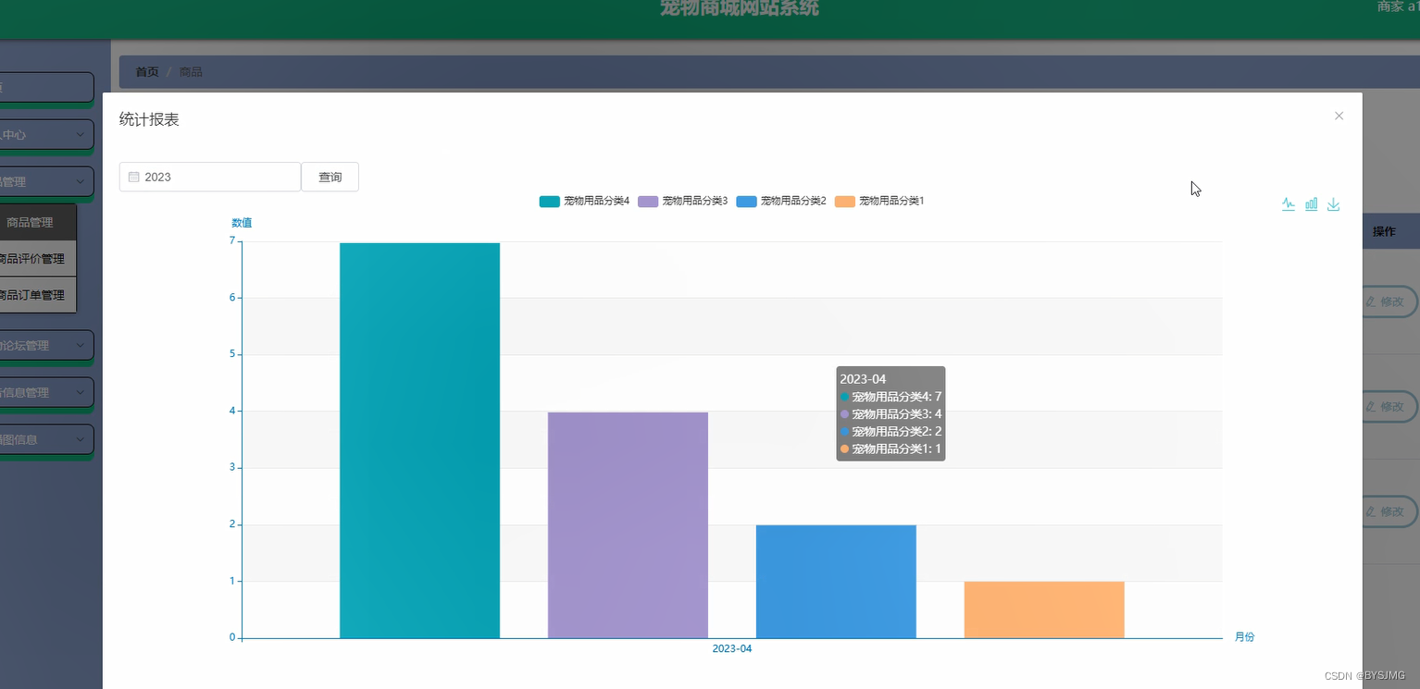Close the 统计报表 dialog
Viewport: 1420px width, 689px height.
coord(1339,116)
